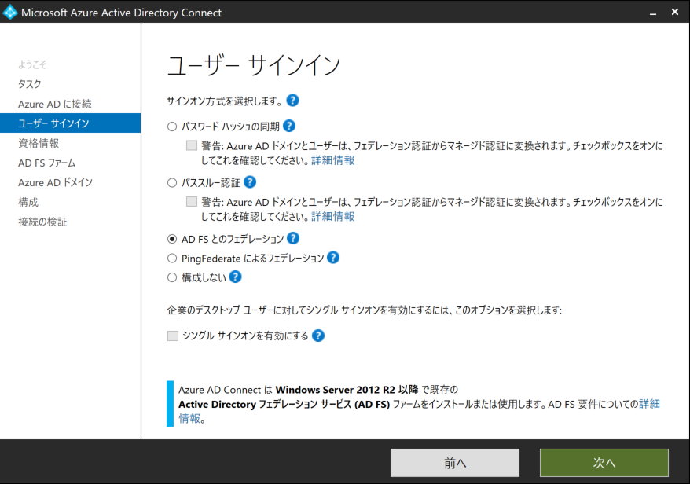Close the Azure AD Connect window

(x=674, y=12)
